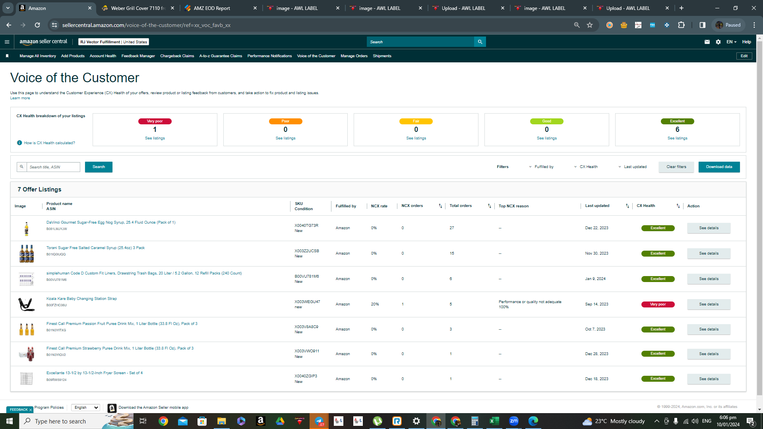Open browser extensions puzzle icon
Screen dimensions: 763x429
coord(681,25)
